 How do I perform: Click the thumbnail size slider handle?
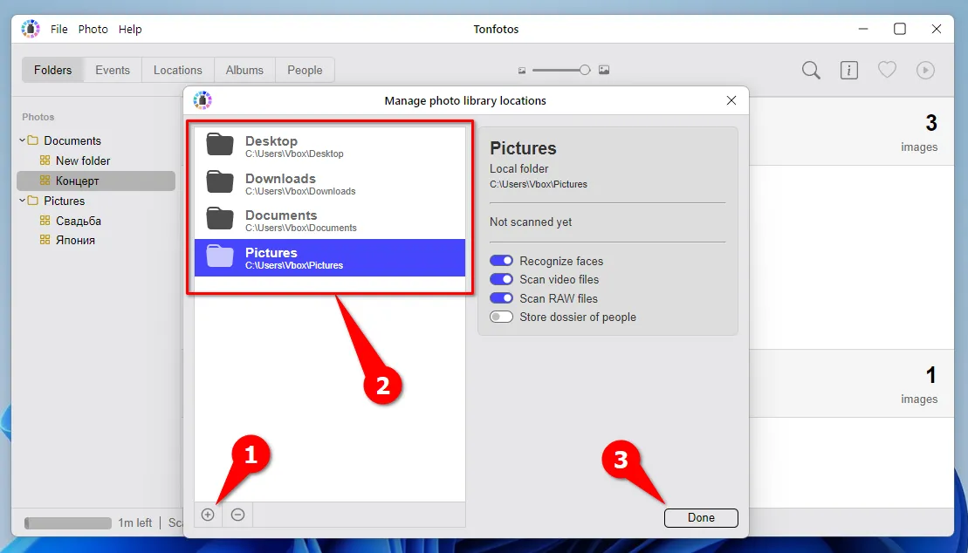click(585, 71)
